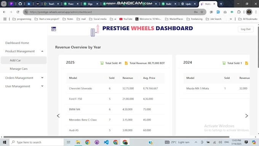Viewport: 259px width, 146px height.
Task: Click the Orders Management menu label
Action: point(19,78)
